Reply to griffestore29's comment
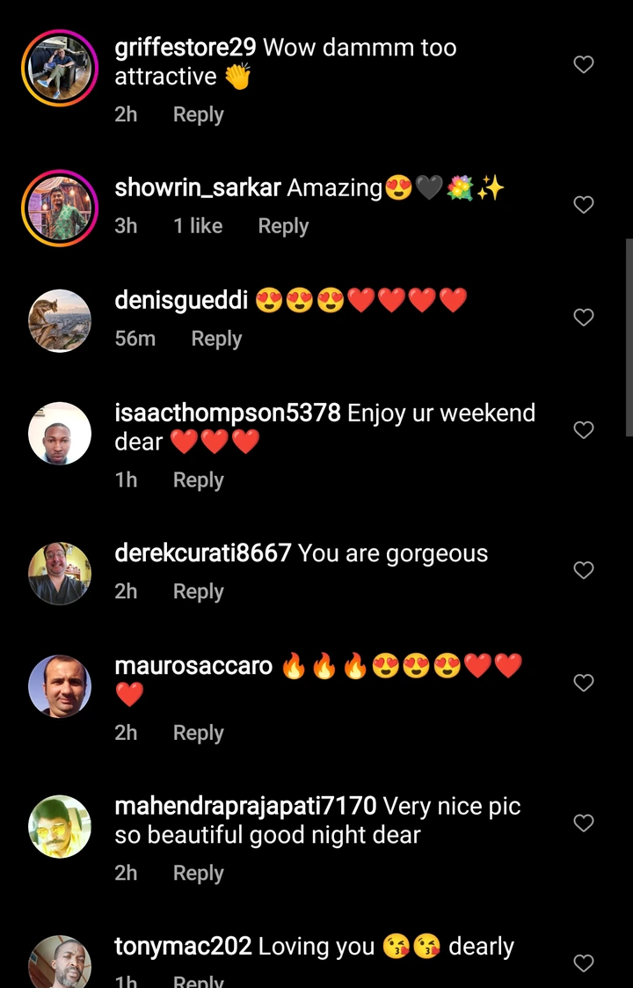Viewport: 633px width, 988px height. [199, 114]
